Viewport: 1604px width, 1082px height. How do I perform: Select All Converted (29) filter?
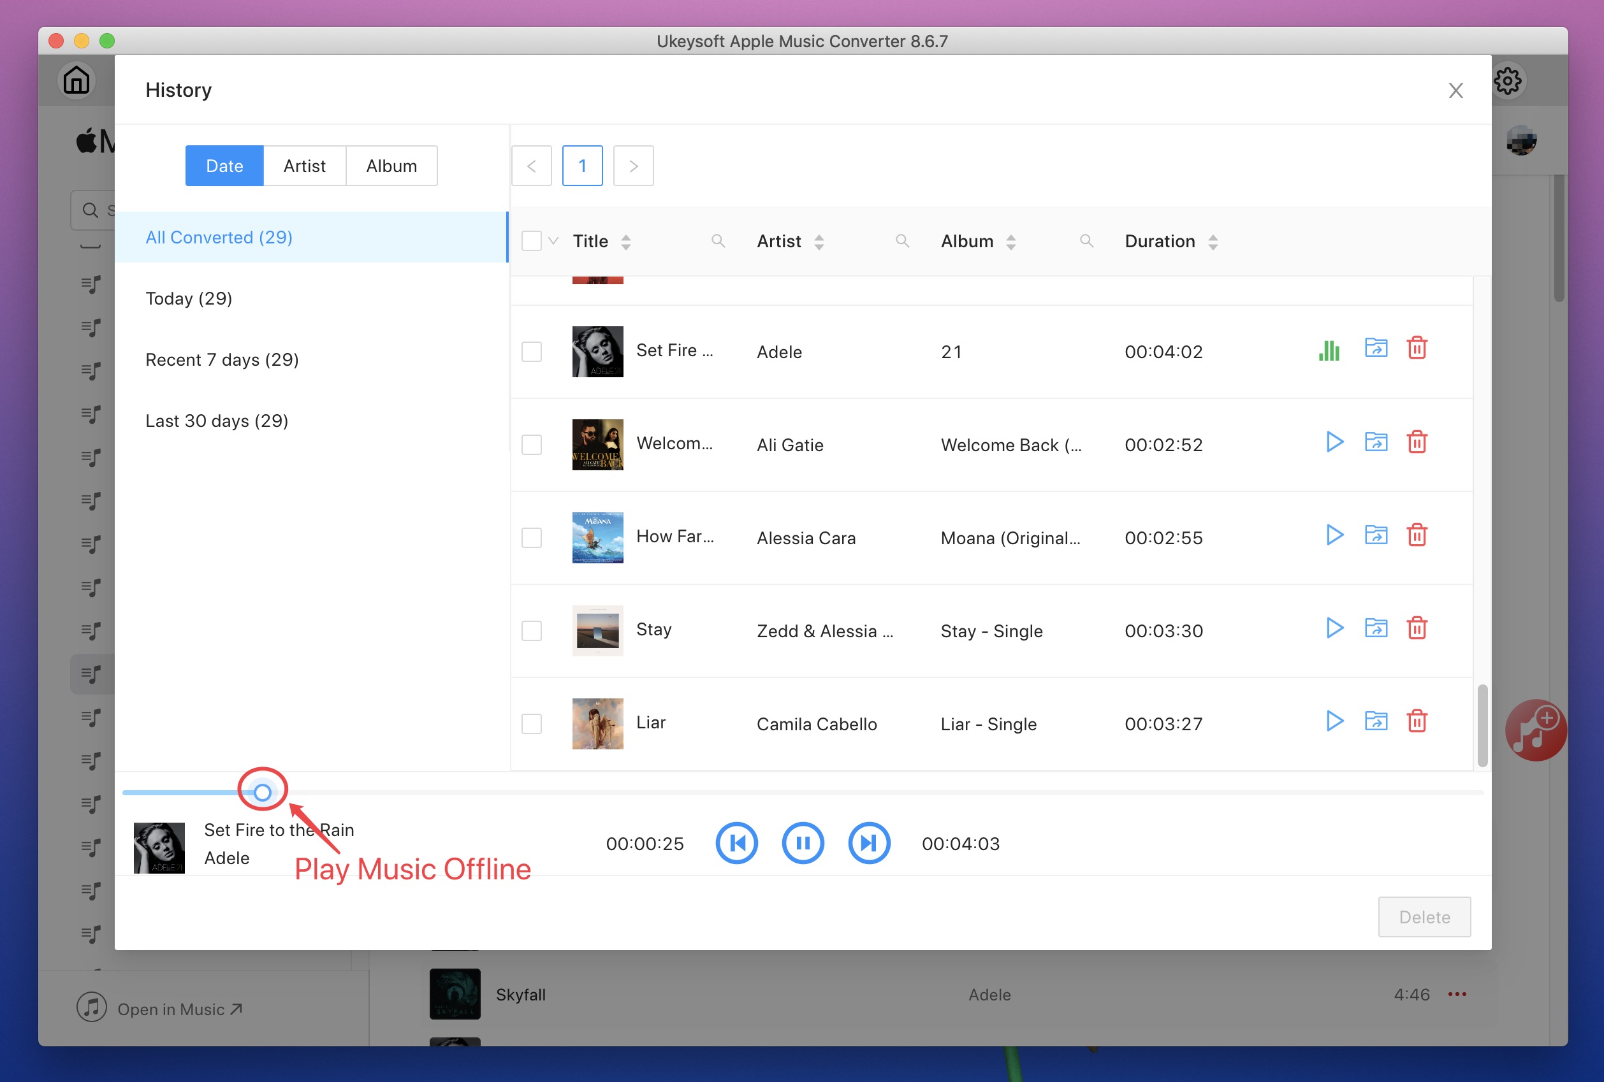pyautogui.click(x=311, y=238)
